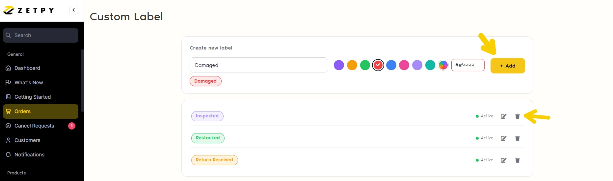Delete the Return Received label

tap(517, 160)
